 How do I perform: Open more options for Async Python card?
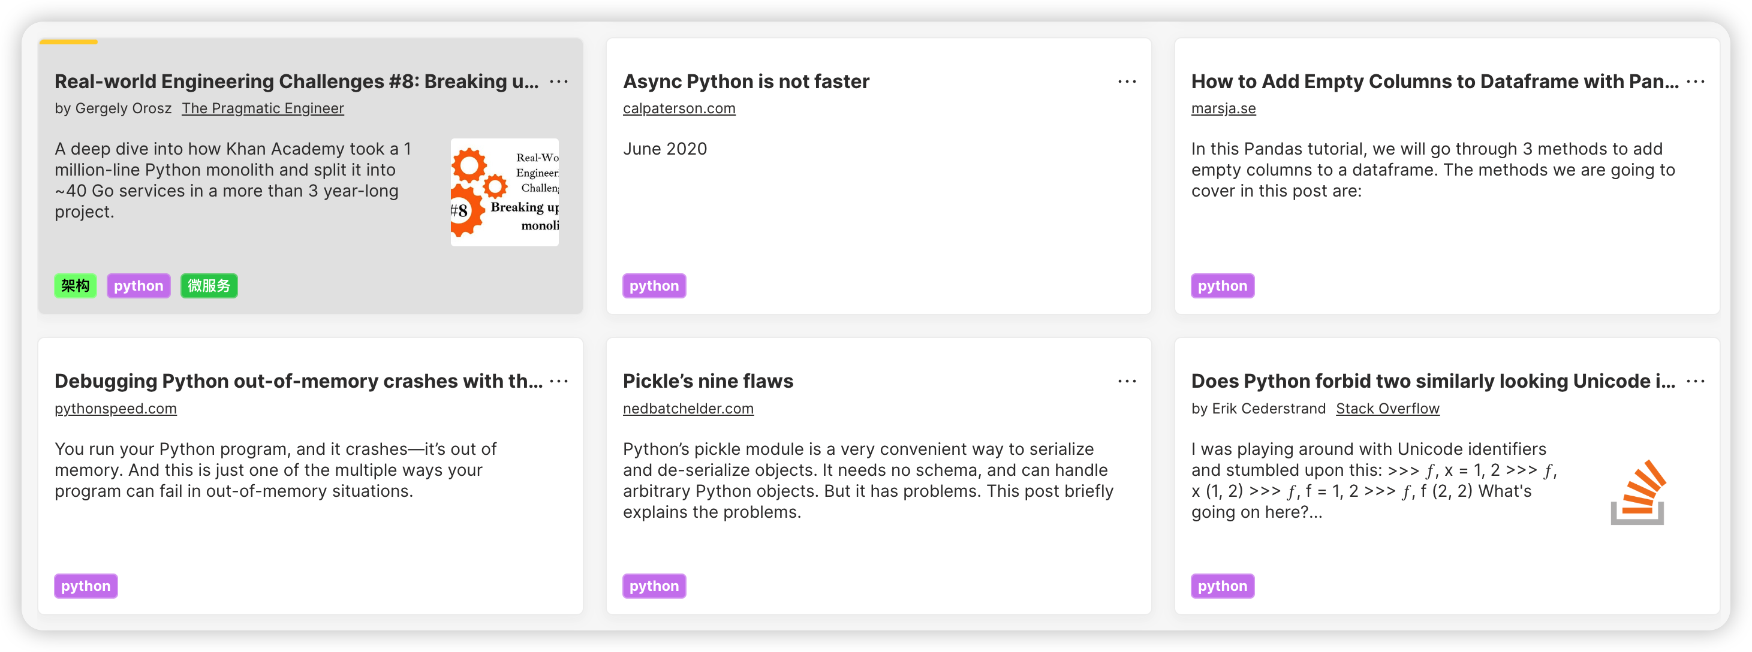(1126, 81)
